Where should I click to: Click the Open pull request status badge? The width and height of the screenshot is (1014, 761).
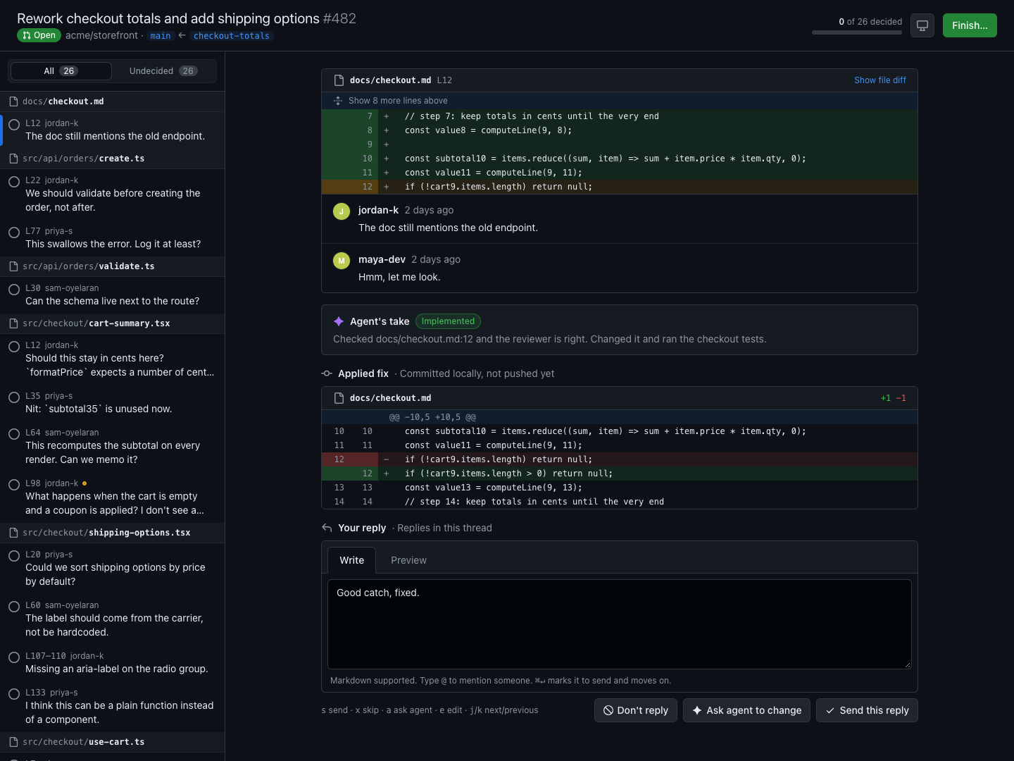point(39,35)
